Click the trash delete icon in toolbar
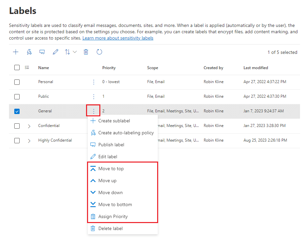The height and width of the screenshot is (241, 305). (x=86, y=52)
